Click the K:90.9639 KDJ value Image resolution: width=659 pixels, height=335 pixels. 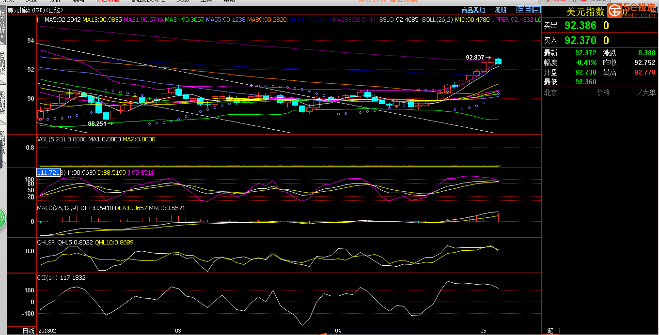click(x=82, y=172)
